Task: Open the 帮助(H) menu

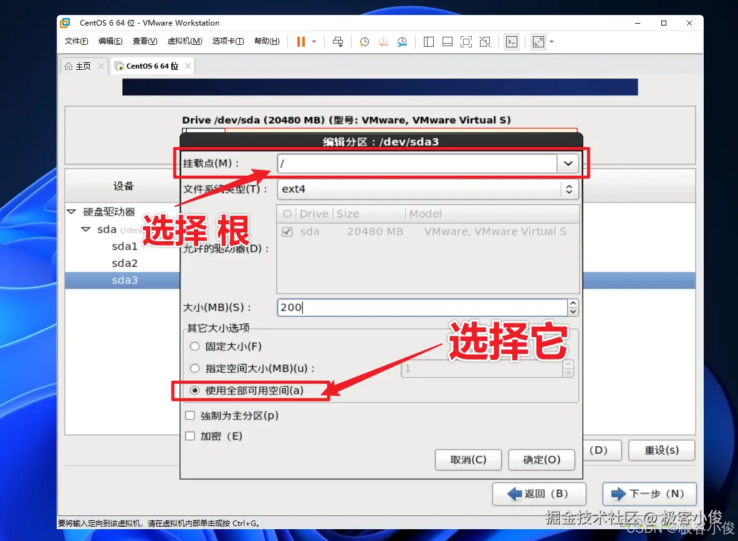Action: coord(266,41)
